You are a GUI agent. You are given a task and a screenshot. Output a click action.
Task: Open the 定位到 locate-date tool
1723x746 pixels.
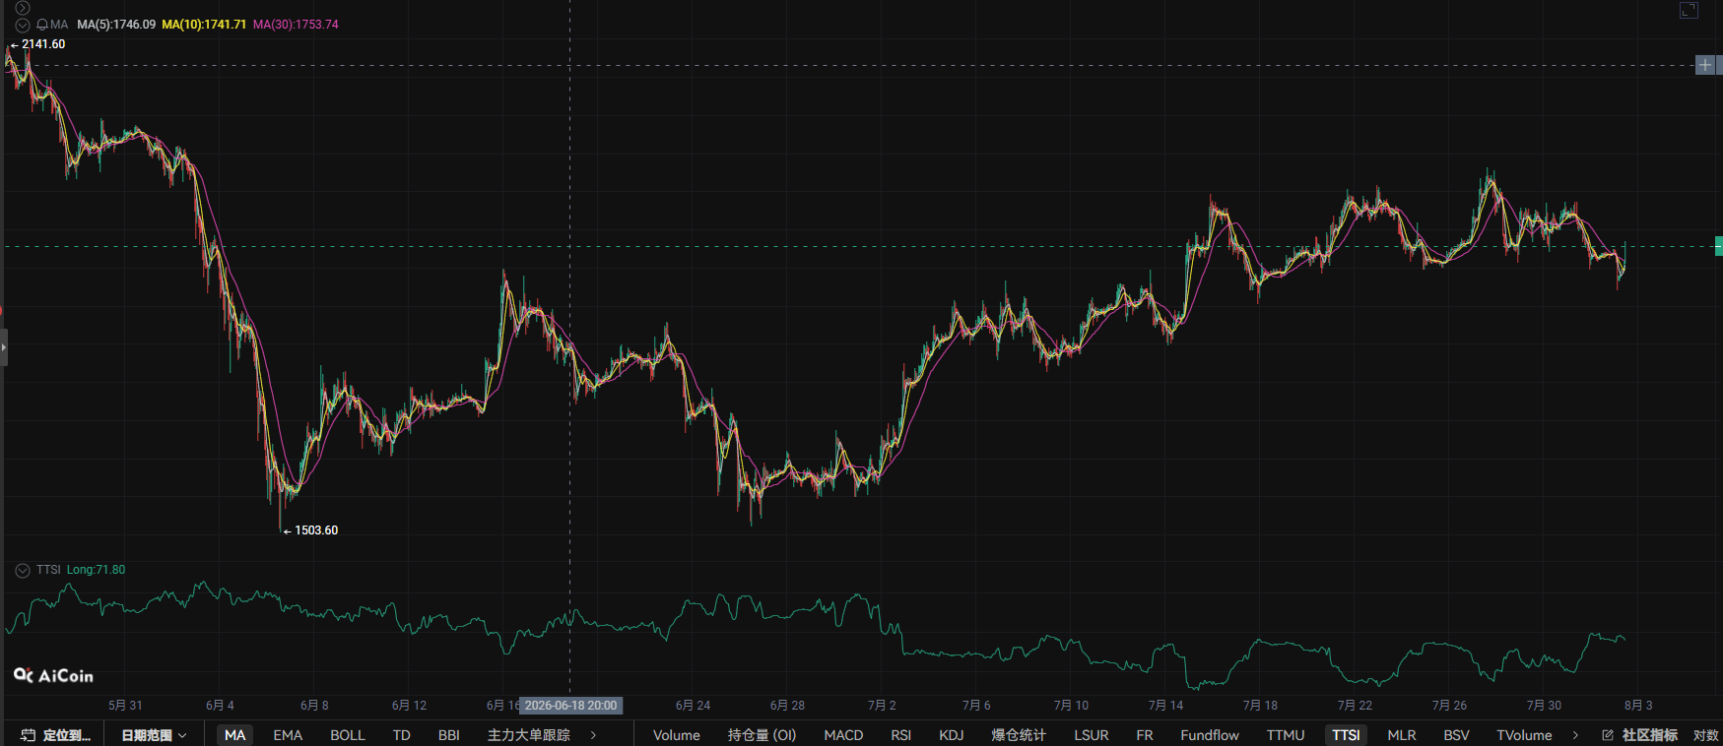[x=56, y=735]
